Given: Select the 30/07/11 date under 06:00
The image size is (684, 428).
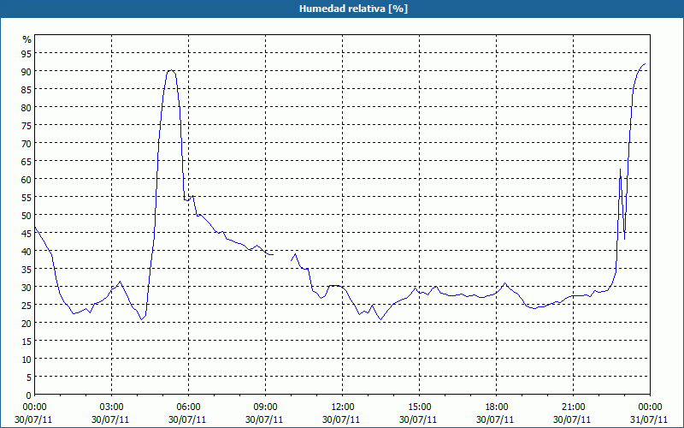Looking at the screenshot, I should 187,419.
